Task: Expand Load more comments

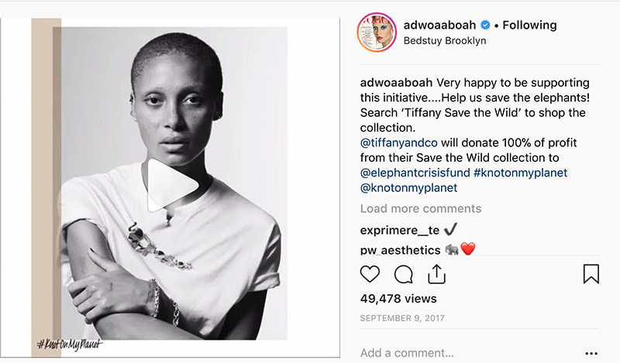Action: (x=421, y=208)
